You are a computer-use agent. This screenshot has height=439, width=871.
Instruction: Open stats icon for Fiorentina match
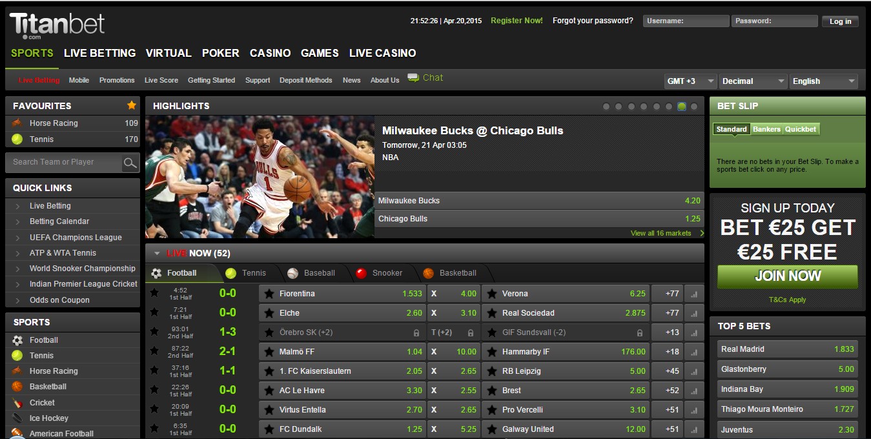click(x=694, y=294)
